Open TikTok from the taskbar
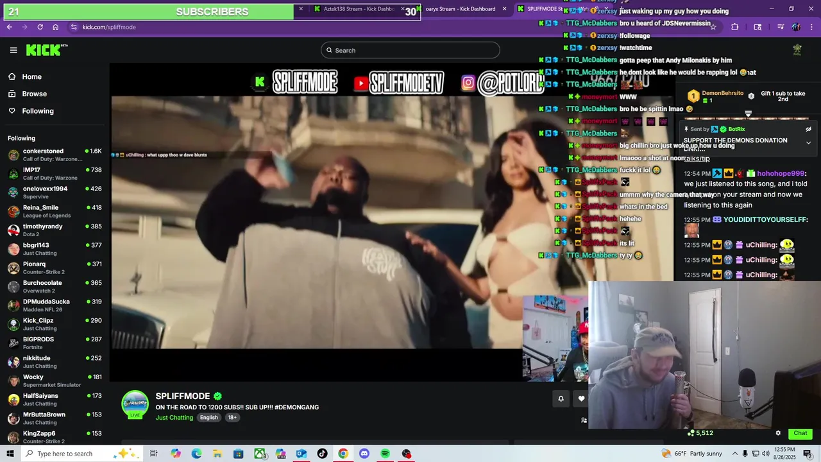The image size is (821, 462). 322,454
